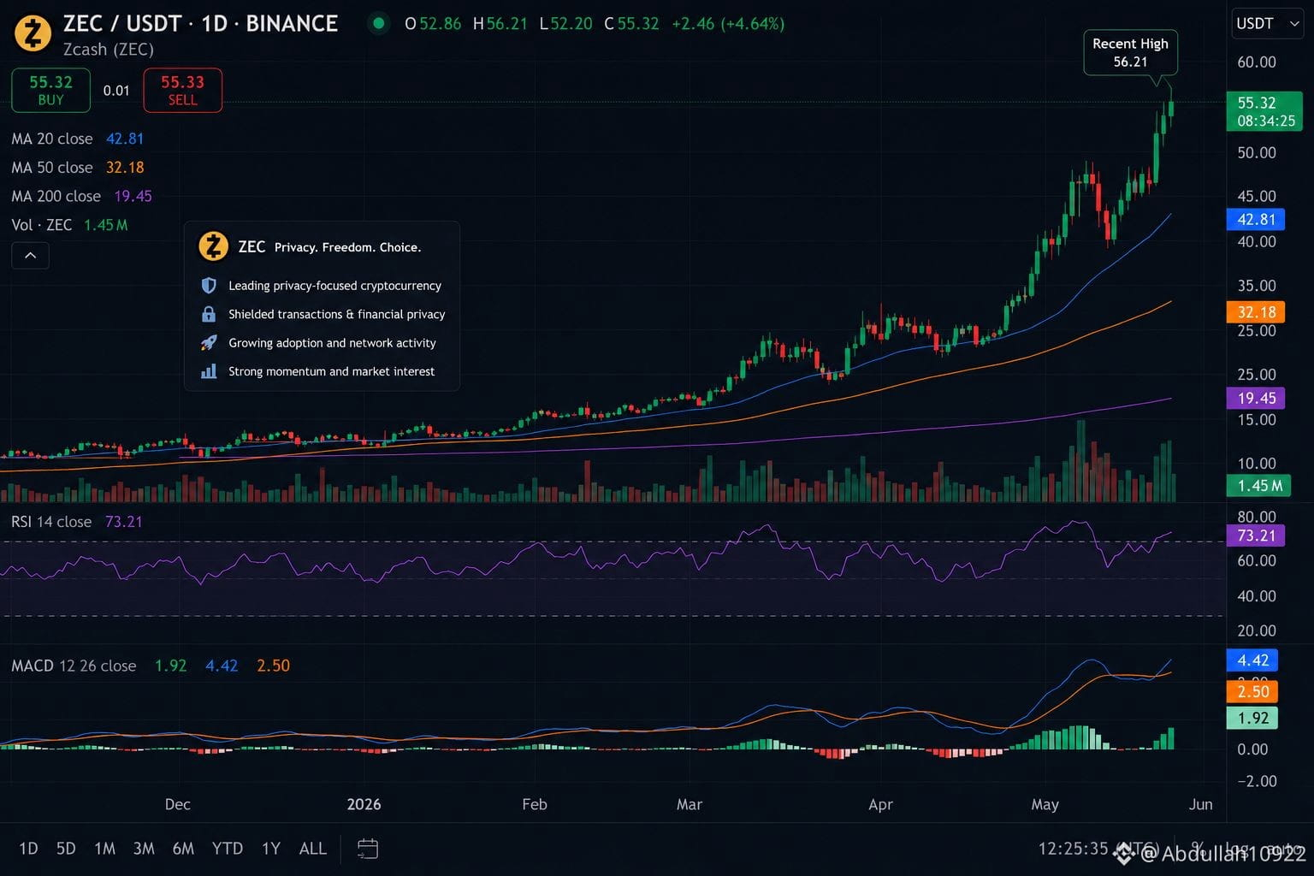Select the 6M time range

tap(183, 849)
